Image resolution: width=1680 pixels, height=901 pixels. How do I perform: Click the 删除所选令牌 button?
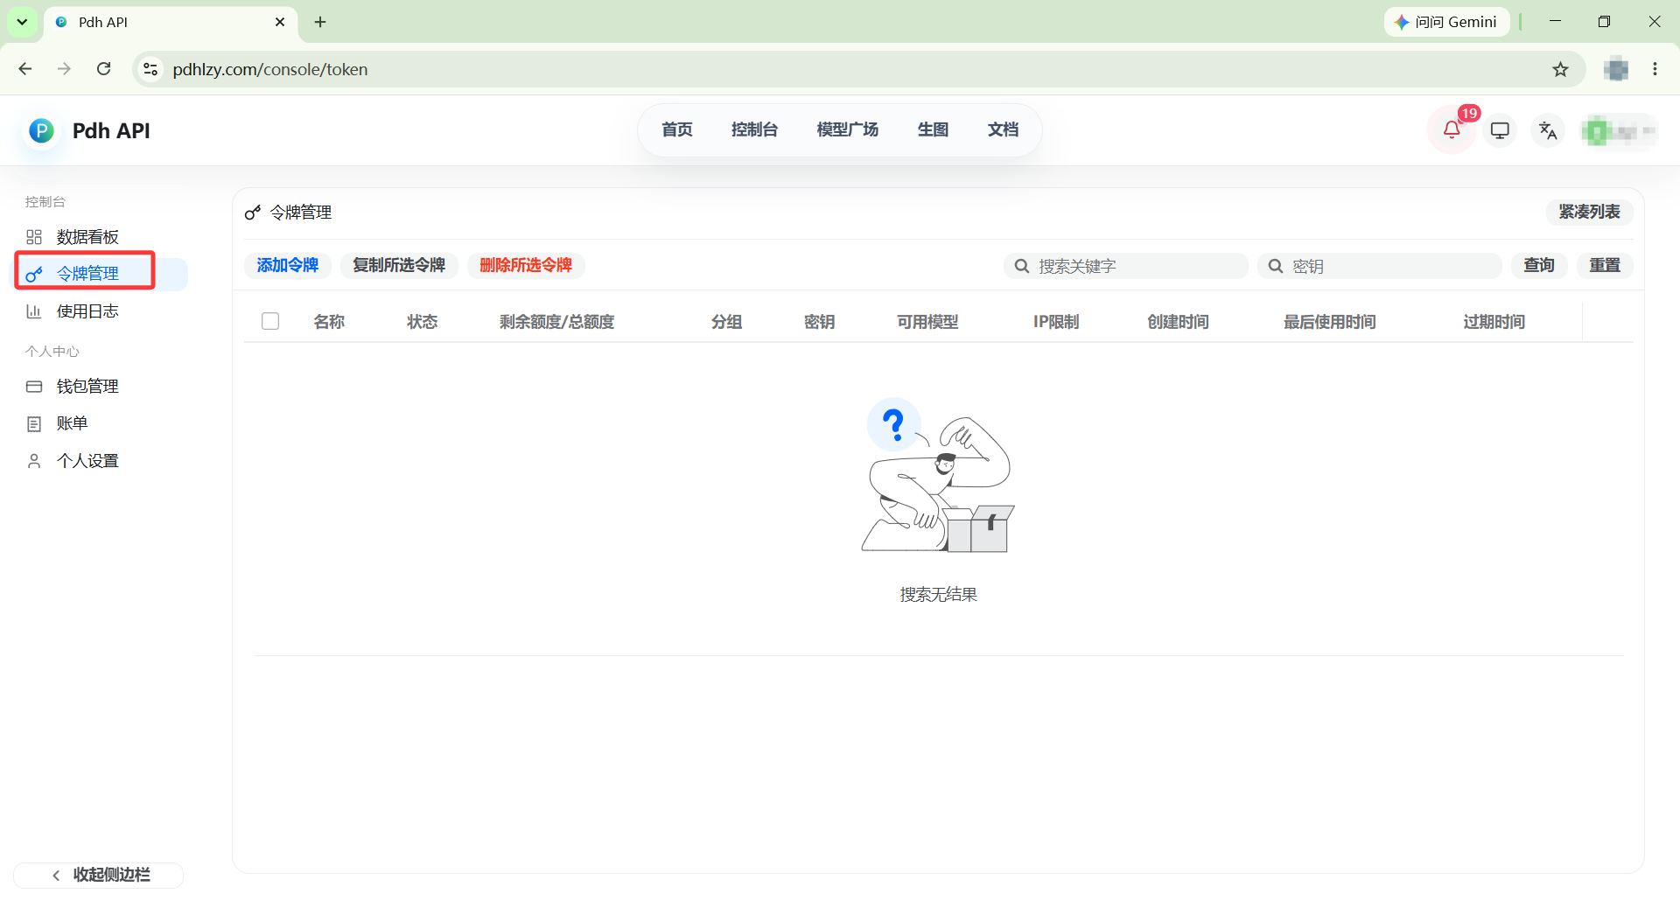(526, 265)
